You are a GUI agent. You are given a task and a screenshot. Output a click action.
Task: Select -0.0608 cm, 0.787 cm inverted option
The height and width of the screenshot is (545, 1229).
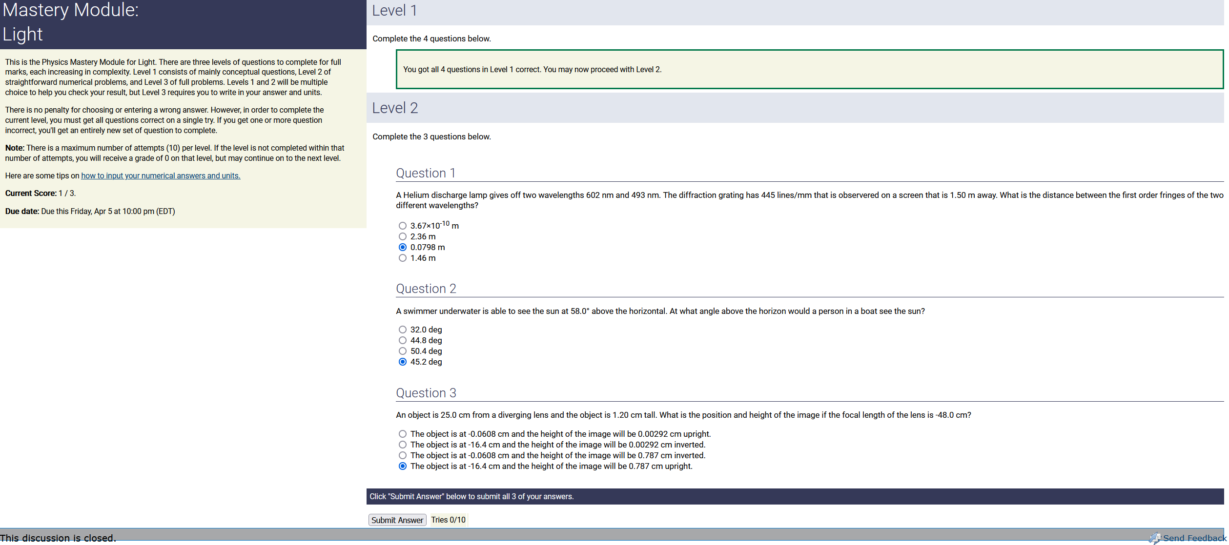[402, 455]
